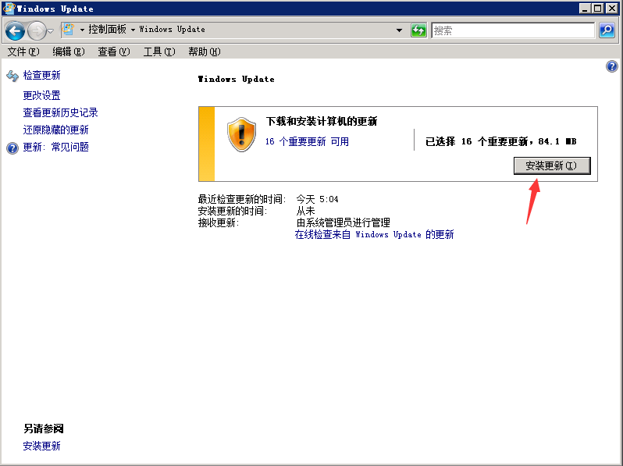The image size is (623, 466).
Task: Open the 编辑(E) menu
Action: pyautogui.click(x=69, y=52)
